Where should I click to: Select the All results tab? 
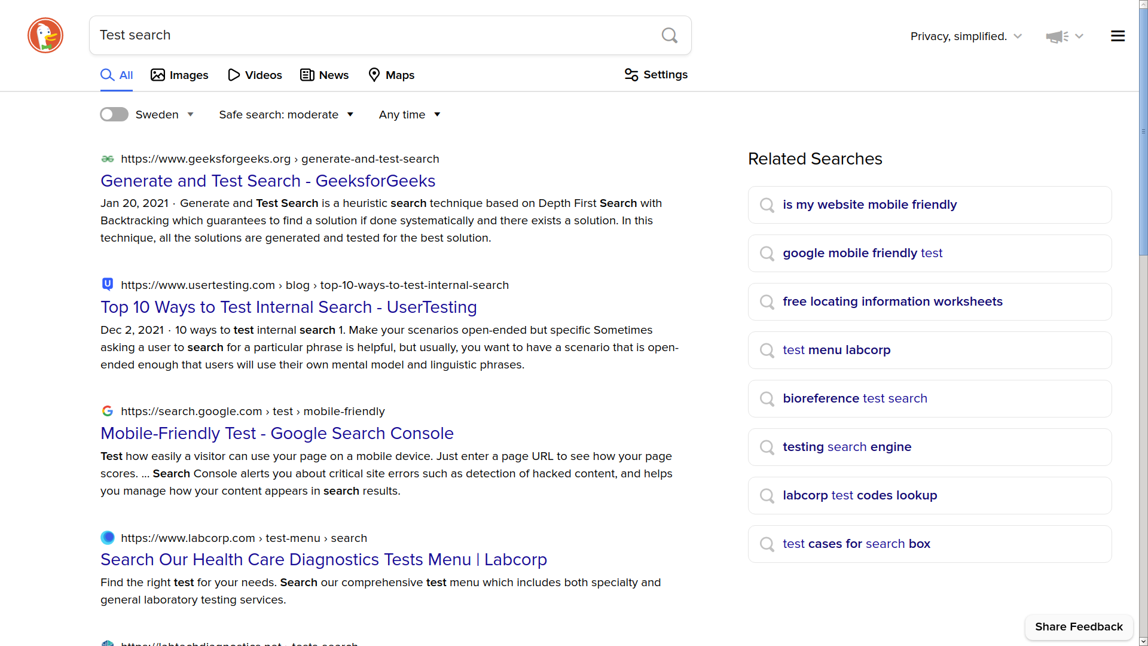117,75
